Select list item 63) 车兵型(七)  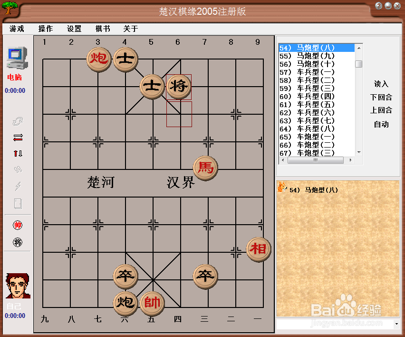click(x=317, y=121)
